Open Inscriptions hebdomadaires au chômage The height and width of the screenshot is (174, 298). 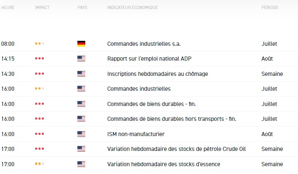point(157,74)
